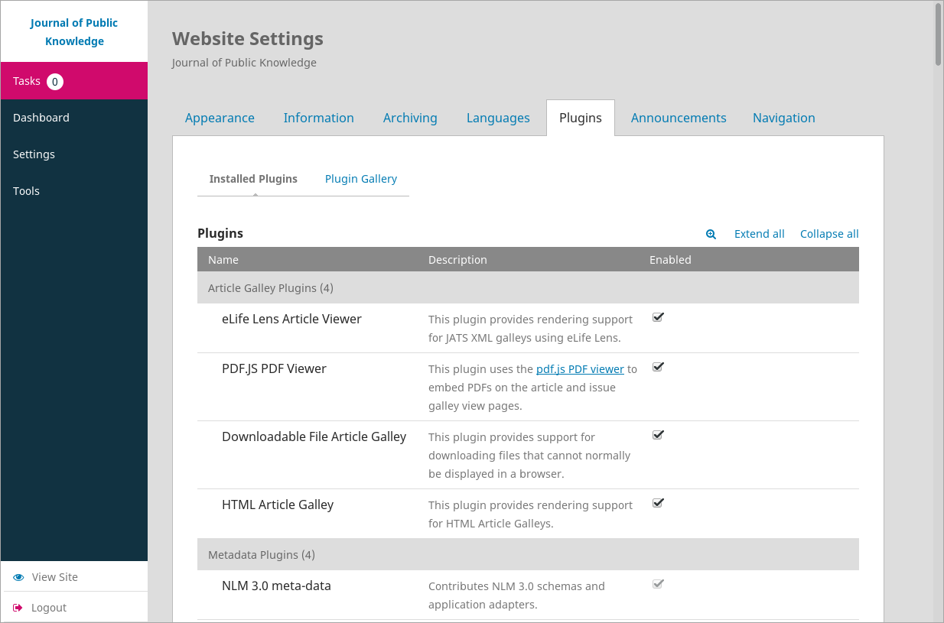Collapse the Article Galley Plugins category
Image resolution: width=944 pixels, height=623 pixels.
click(271, 288)
